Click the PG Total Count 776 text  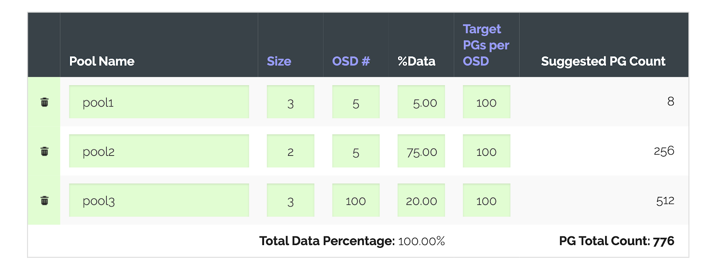point(616,241)
